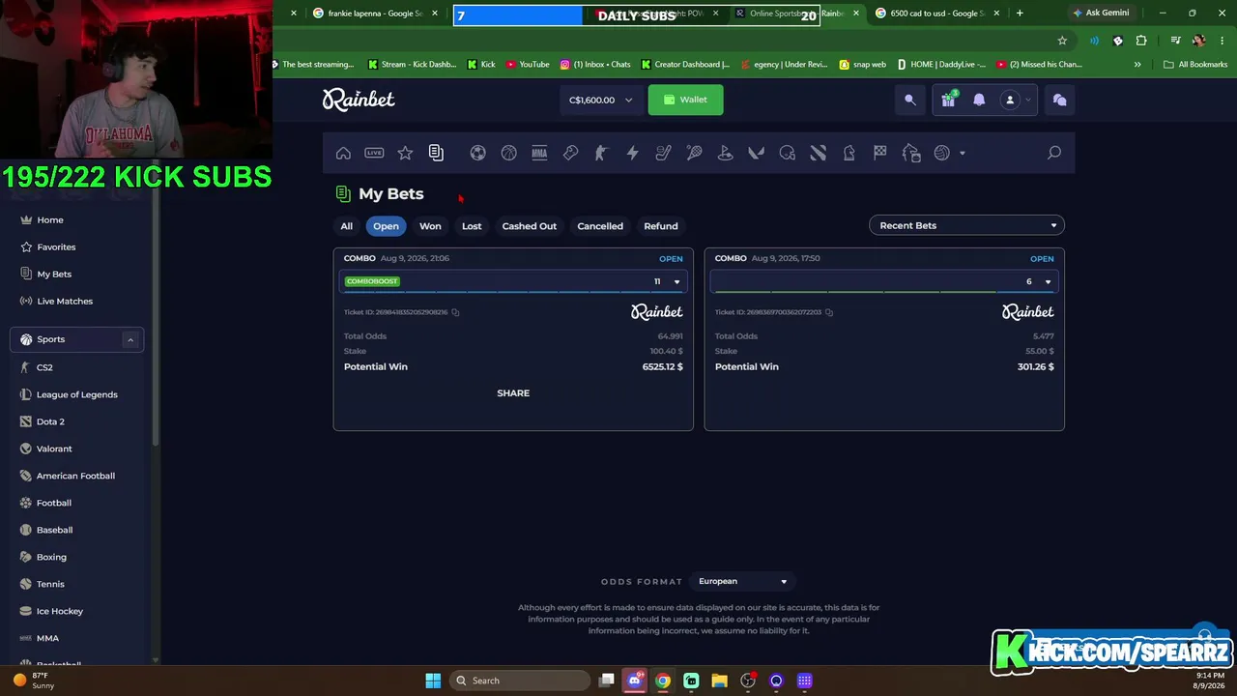Open Chrome extensions puzzle icon
Image resolution: width=1237 pixels, height=696 pixels.
tap(1141, 41)
